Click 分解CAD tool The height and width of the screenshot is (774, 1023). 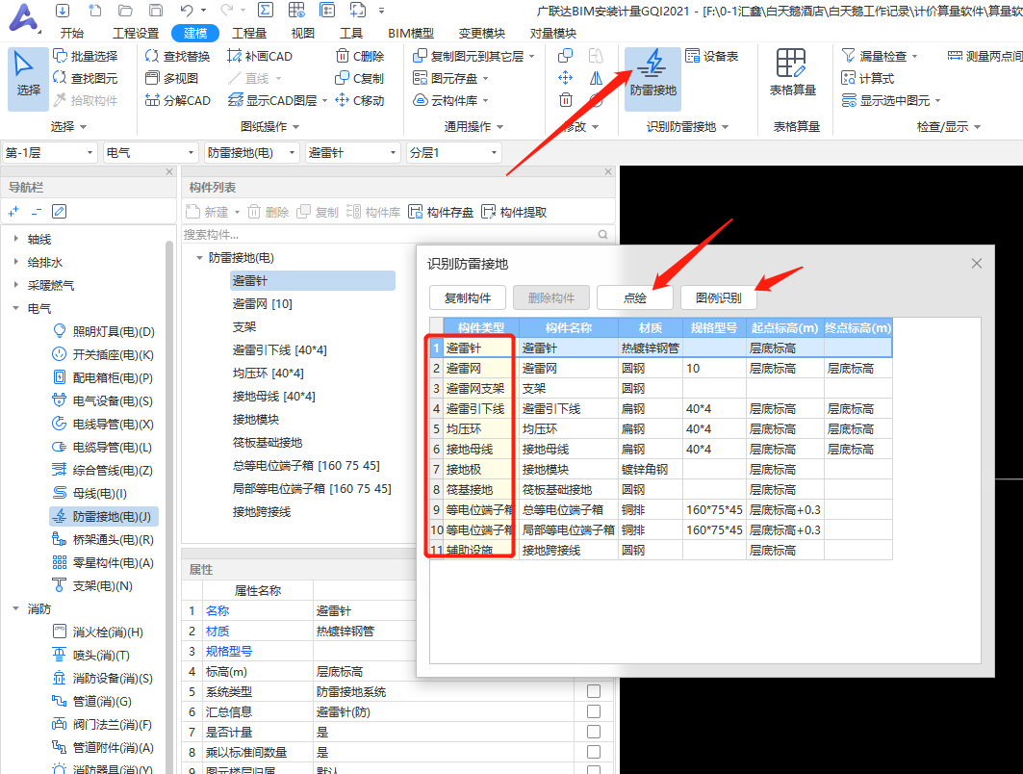pyautogui.click(x=177, y=100)
